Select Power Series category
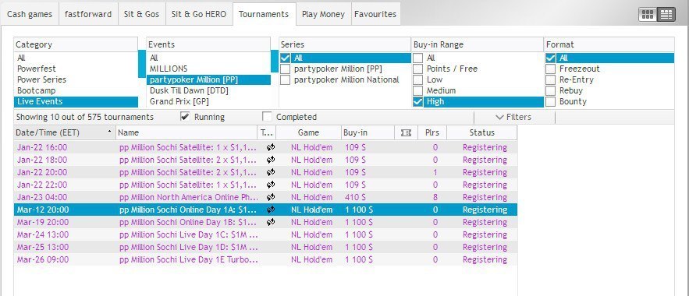689x296 pixels. click(76, 79)
